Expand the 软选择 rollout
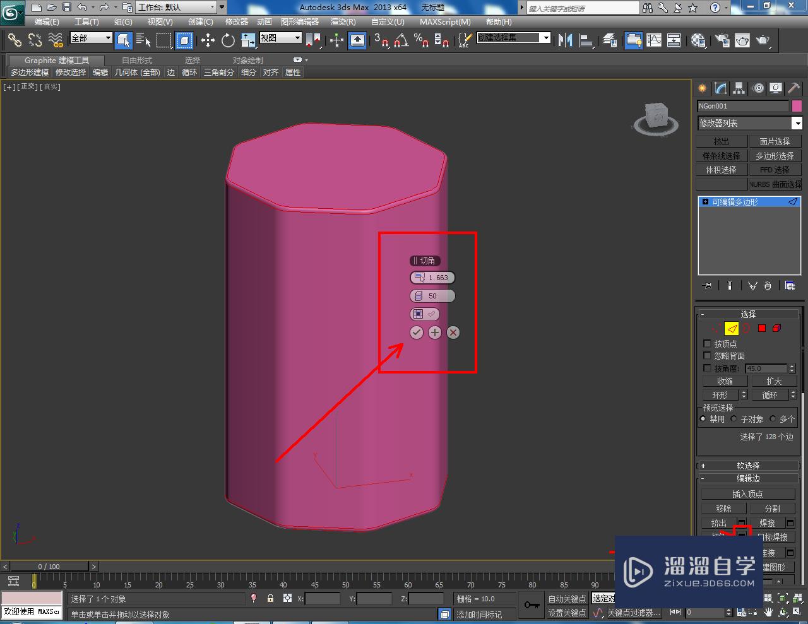808x624 pixels. click(x=748, y=466)
